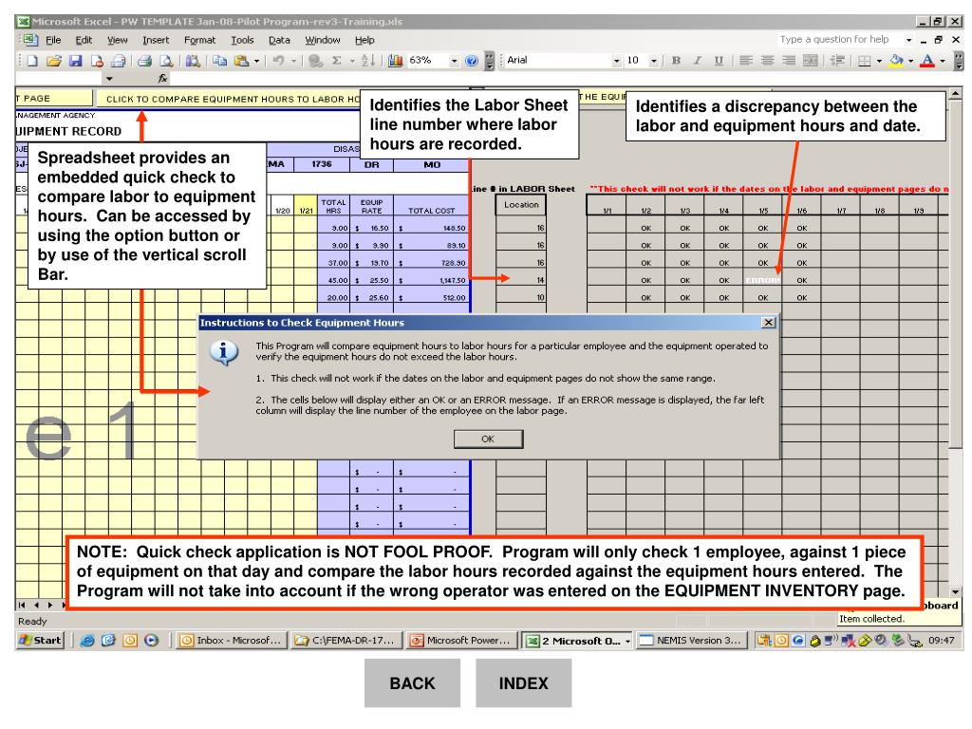Click the BACK button
Viewport: 972px width, 729px height.
click(x=412, y=683)
